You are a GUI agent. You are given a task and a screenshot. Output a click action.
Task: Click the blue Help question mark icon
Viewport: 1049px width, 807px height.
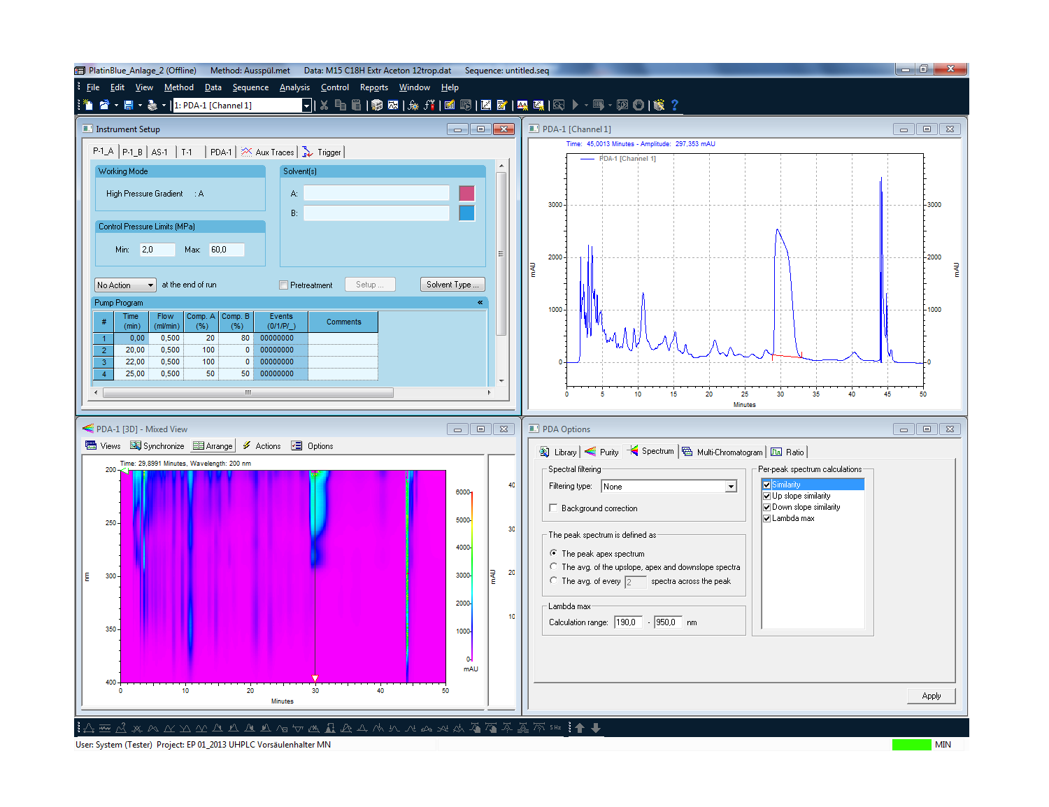[x=674, y=105]
